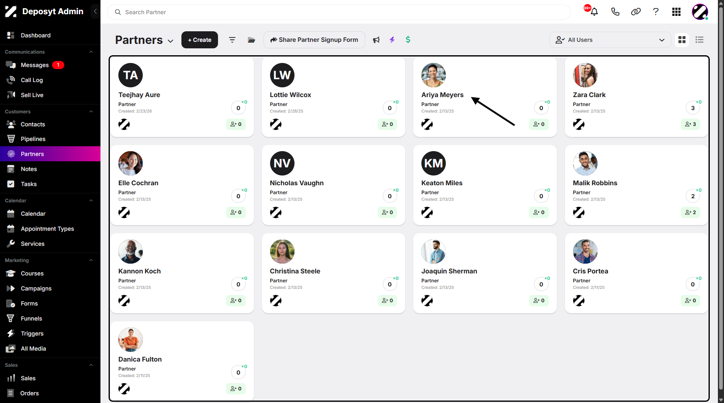Click Keaton Miles' KM avatar
Image resolution: width=724 pixels, height=403 pixels.
[434, 163]
